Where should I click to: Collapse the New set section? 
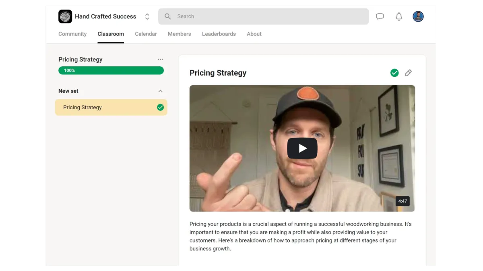161,91
